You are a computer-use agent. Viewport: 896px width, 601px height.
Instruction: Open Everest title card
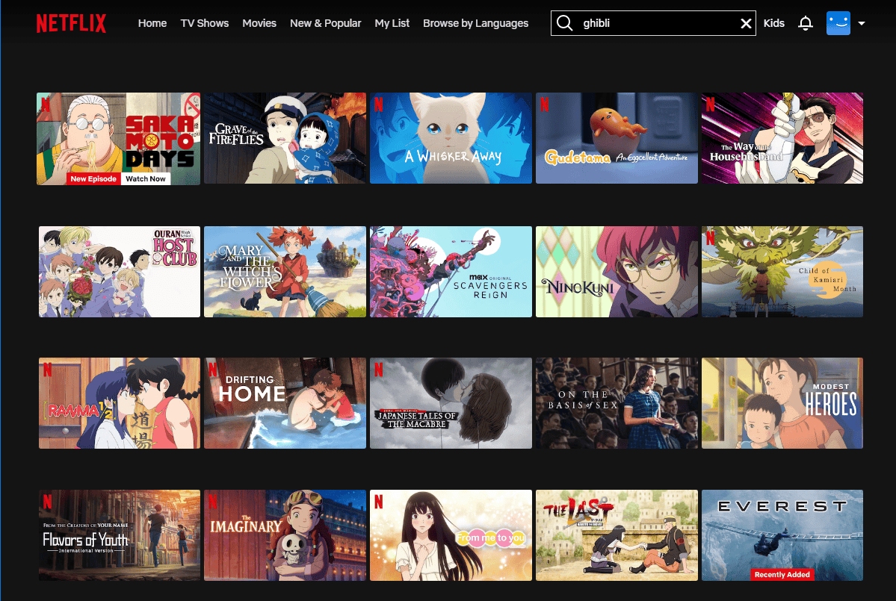tap(782, 535)
